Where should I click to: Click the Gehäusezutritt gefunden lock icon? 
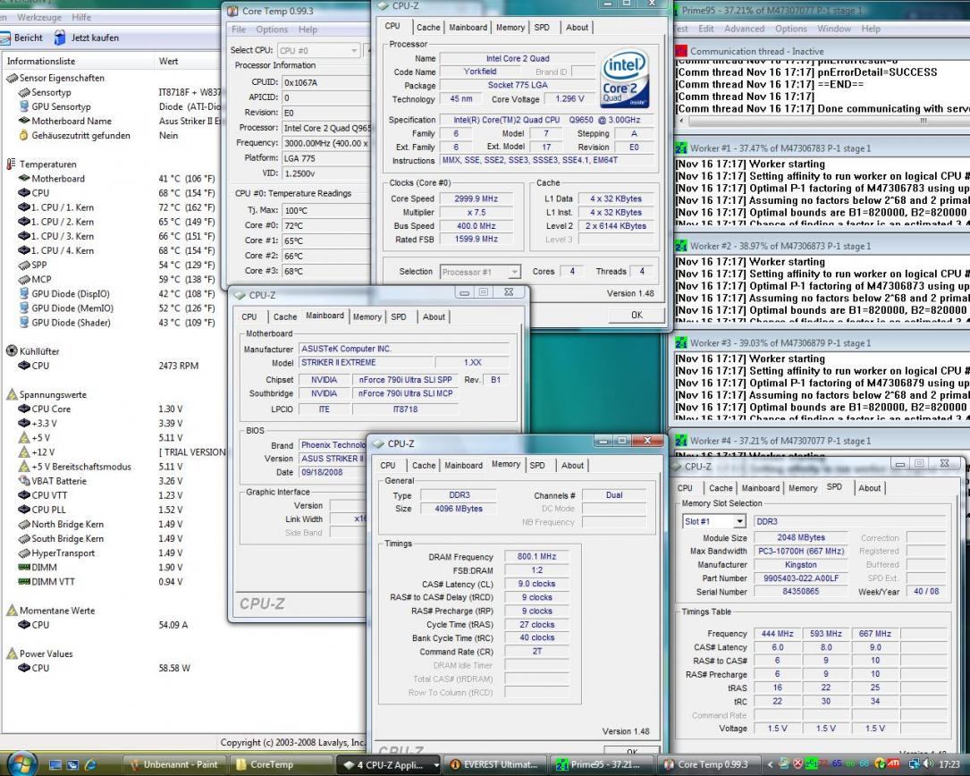click(x=23, y=136)
